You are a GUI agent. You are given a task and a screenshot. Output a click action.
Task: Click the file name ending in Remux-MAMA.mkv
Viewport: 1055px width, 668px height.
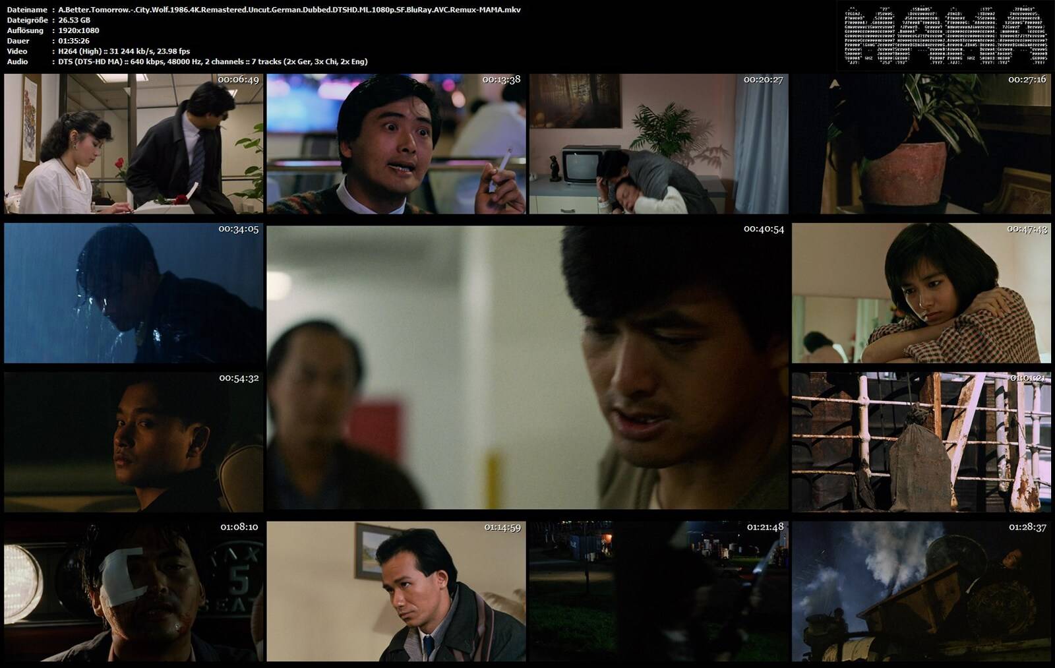pos(289,10)
